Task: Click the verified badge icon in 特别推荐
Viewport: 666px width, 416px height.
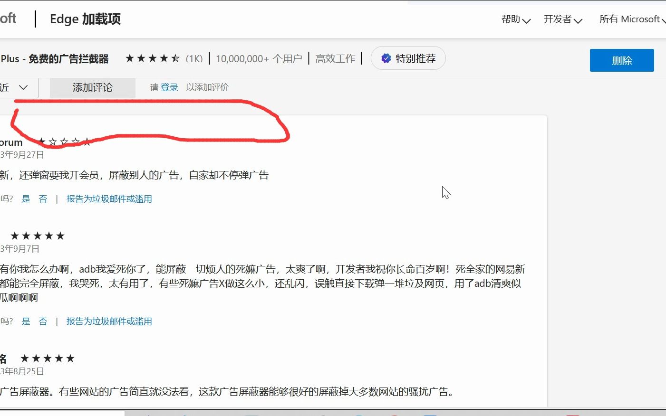Action: (x=386, y=58)
